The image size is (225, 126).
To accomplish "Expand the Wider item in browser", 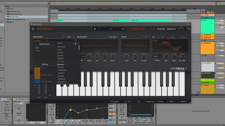I will click(x=6, y=22).
